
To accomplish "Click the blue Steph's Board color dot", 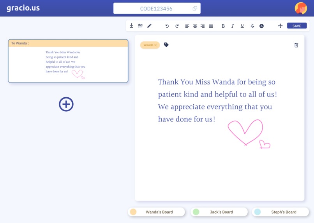I will click(258, 212).
